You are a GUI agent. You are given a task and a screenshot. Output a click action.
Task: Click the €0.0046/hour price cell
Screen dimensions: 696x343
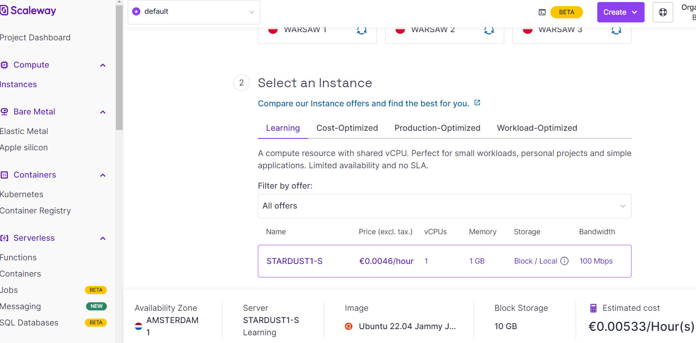[x=386, y=261]
